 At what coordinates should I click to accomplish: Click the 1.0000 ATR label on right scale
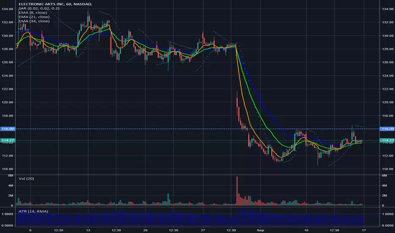(387, 214)
